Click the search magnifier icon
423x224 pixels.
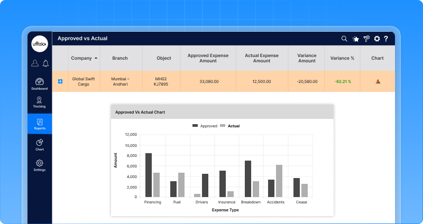[344, 39]
